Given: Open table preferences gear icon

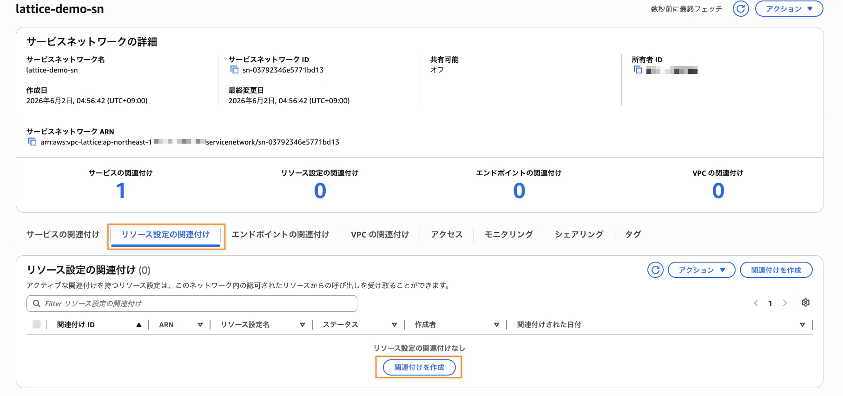Looking at the screenshot, I should tap(806, 303).
